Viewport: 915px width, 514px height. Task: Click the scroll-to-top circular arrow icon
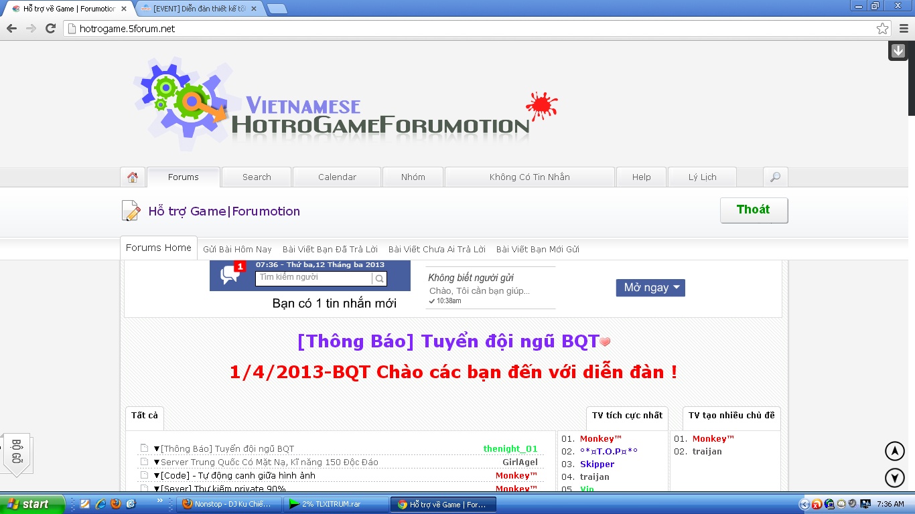click(x=895, y=451)
